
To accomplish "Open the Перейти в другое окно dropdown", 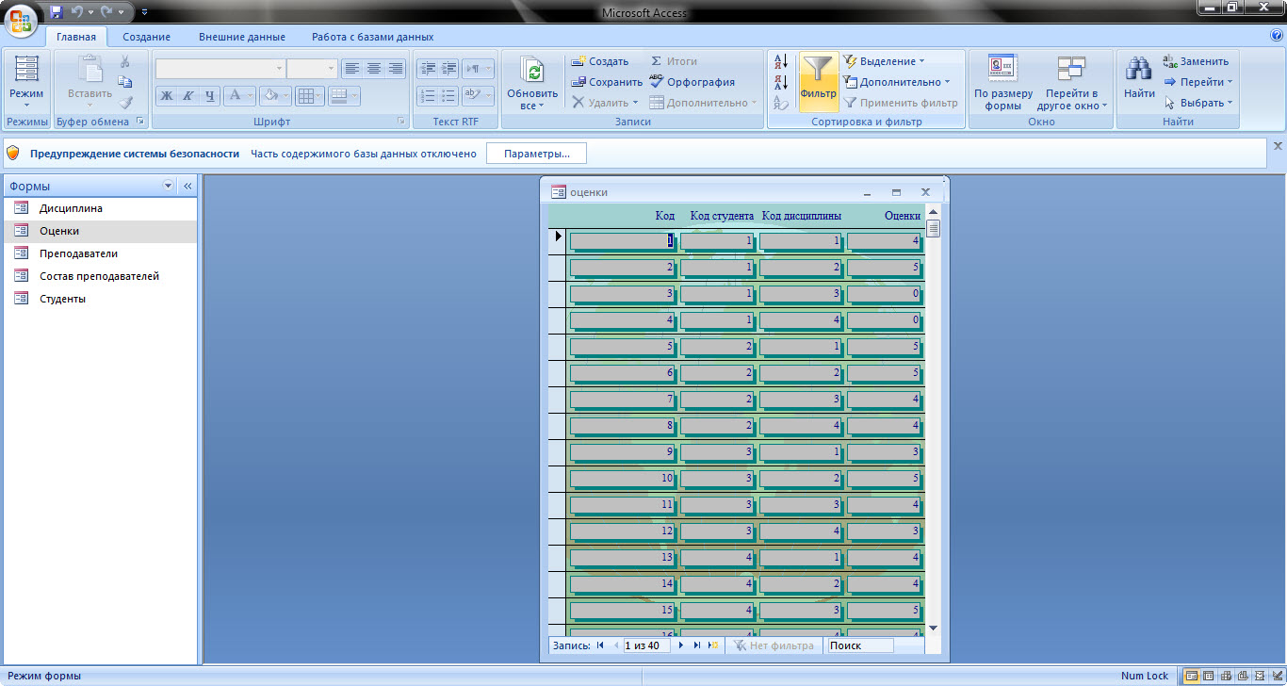I will (1072, 82).
